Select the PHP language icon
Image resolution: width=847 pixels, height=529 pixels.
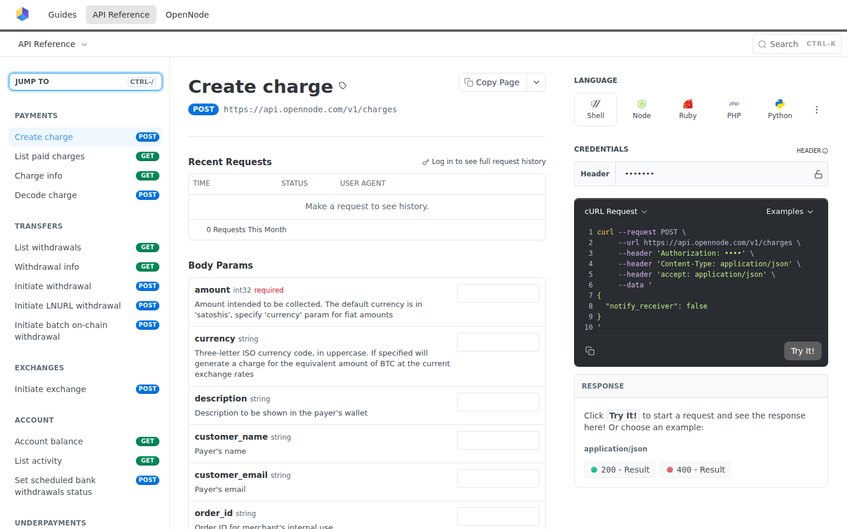[x=734, y=109]
